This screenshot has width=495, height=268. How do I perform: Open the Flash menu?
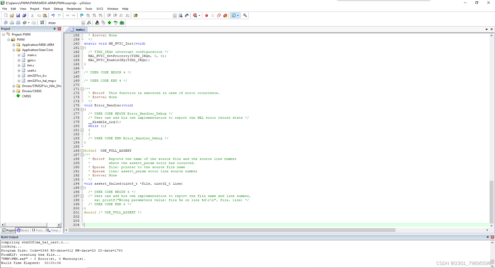click(46, 9)
